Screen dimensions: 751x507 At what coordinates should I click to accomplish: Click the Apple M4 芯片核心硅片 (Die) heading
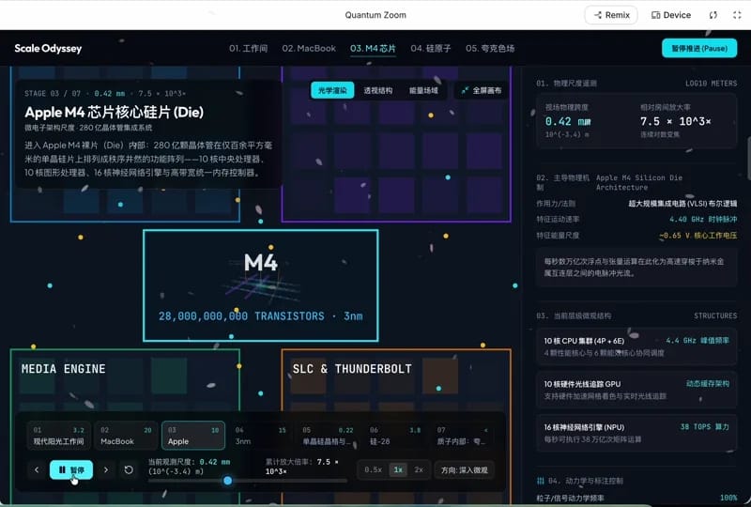pos(114,112)
